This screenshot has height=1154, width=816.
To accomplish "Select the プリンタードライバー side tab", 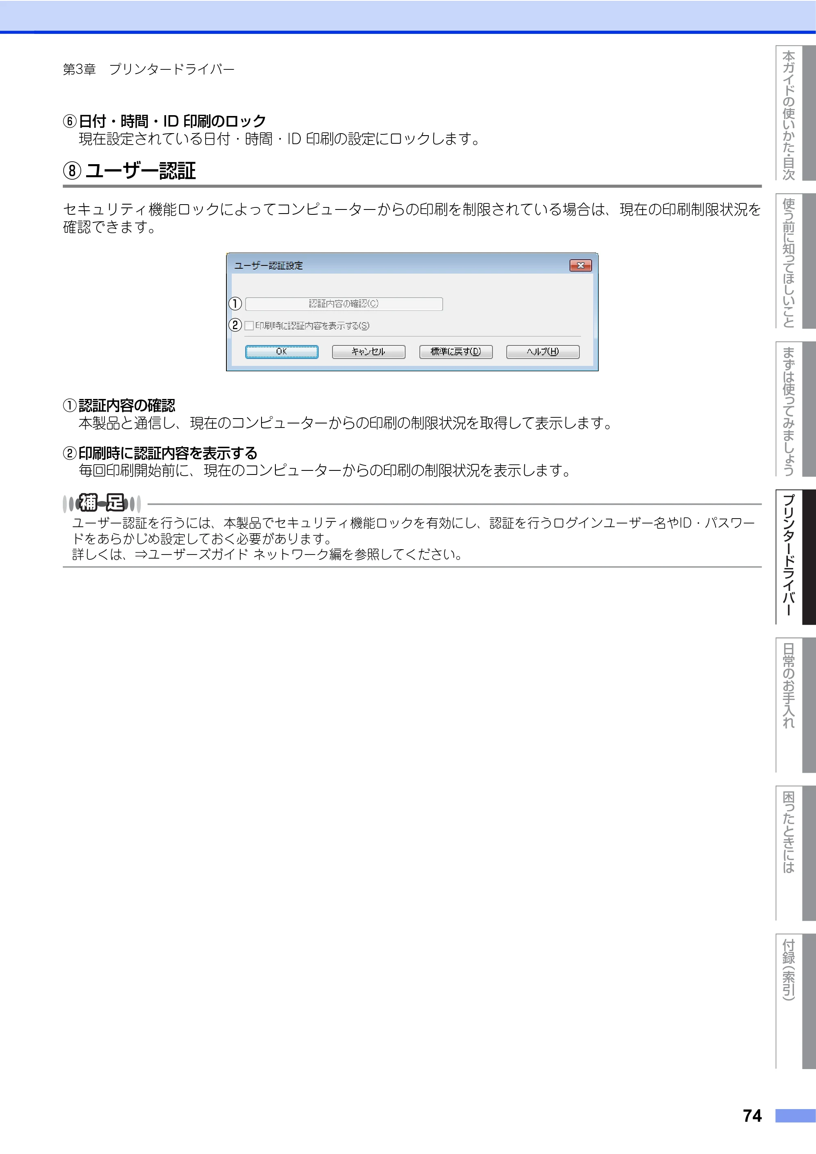I will click(796, 557).
